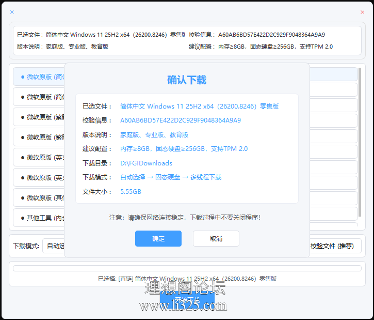
Task: Click the 确认下载 dialog title
Action: point(187,80)
